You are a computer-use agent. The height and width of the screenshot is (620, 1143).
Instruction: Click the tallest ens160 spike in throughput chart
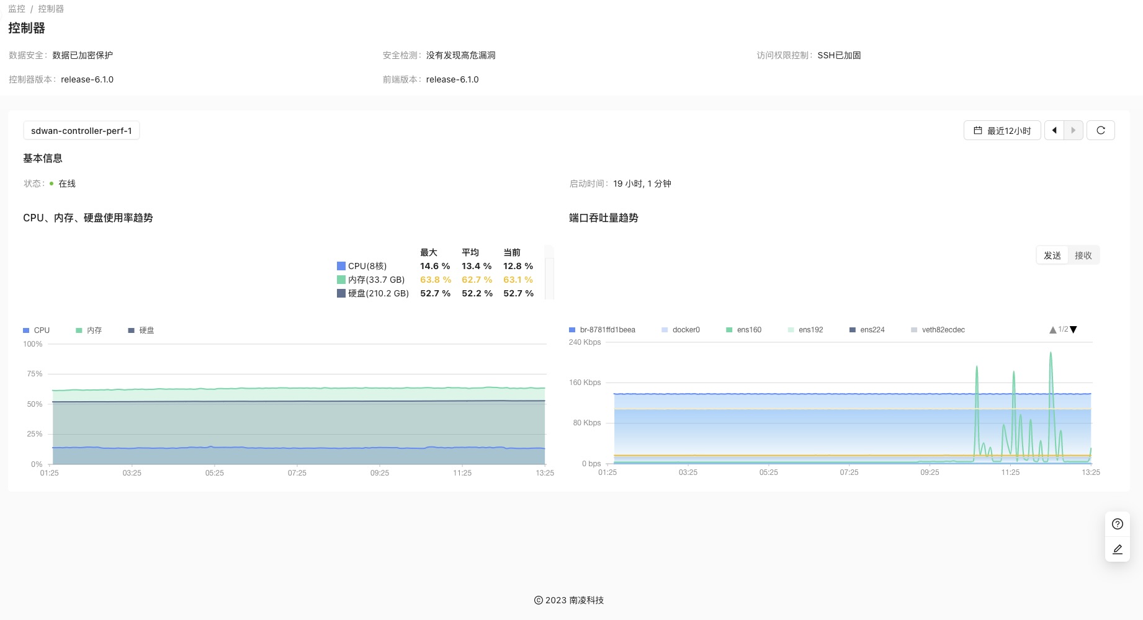(x=1051, y=353)
